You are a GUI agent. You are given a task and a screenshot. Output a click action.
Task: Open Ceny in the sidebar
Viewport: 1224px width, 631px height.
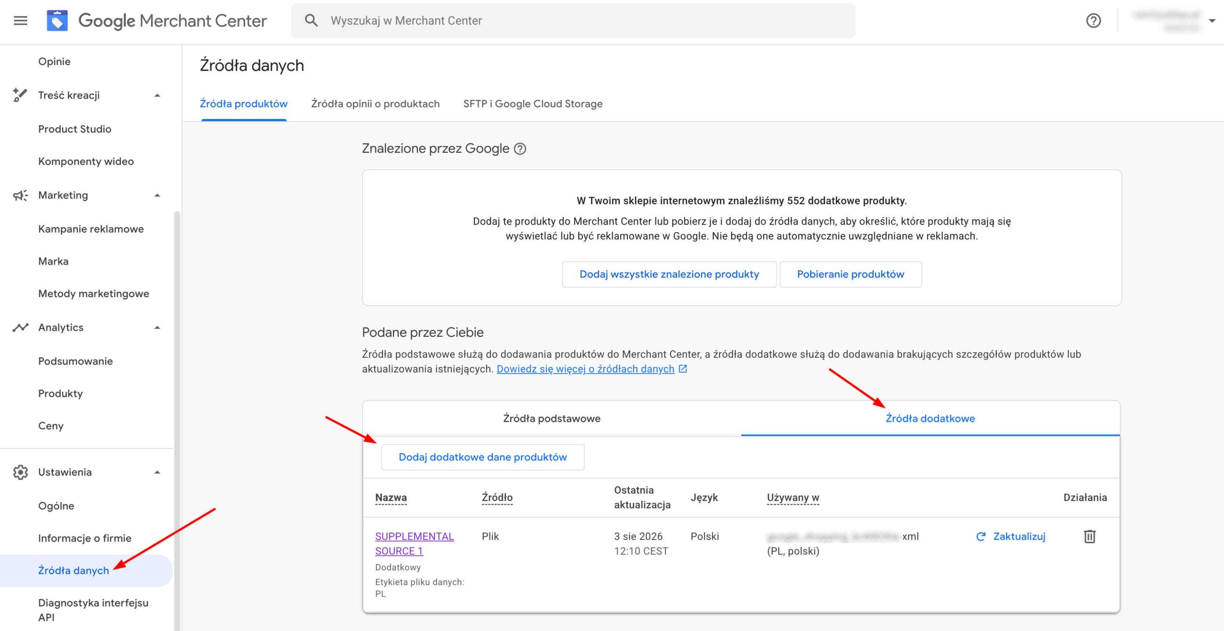click(x=51, y=426)
